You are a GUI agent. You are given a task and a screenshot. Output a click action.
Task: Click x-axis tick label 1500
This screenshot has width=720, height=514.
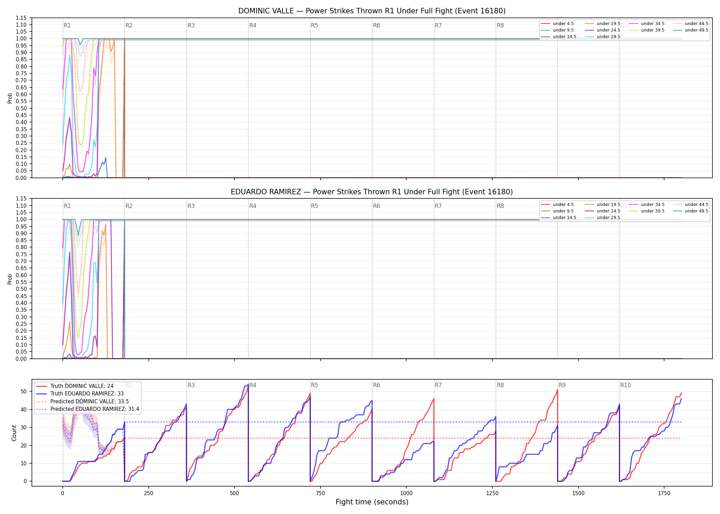578,493
